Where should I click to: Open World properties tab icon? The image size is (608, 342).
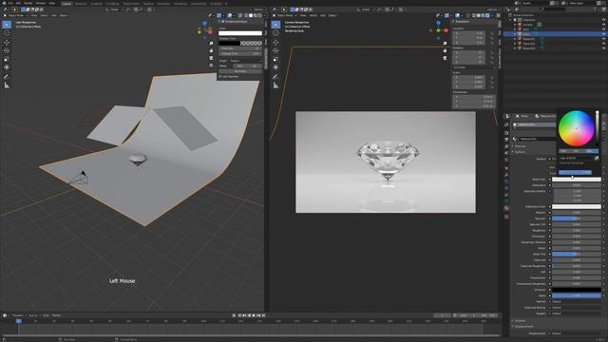[x=506, y=160]
